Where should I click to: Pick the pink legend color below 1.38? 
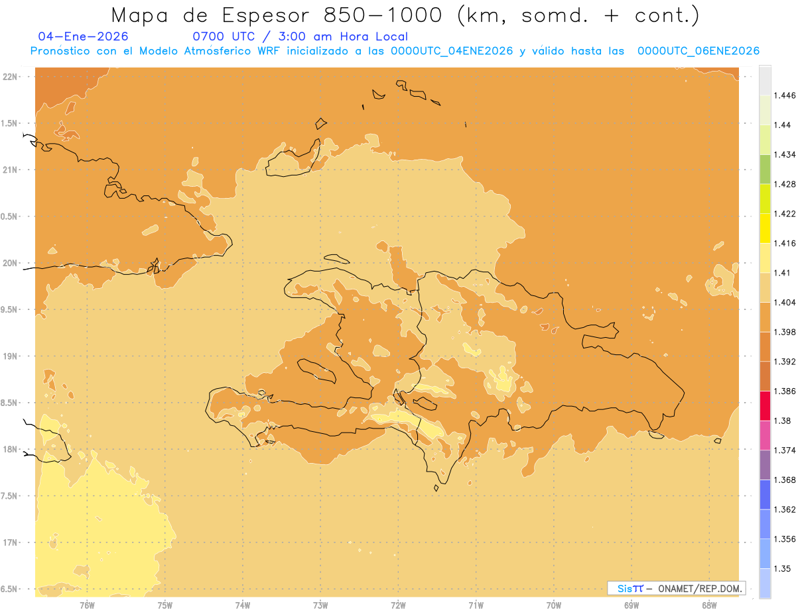click(x=765, y=435)
